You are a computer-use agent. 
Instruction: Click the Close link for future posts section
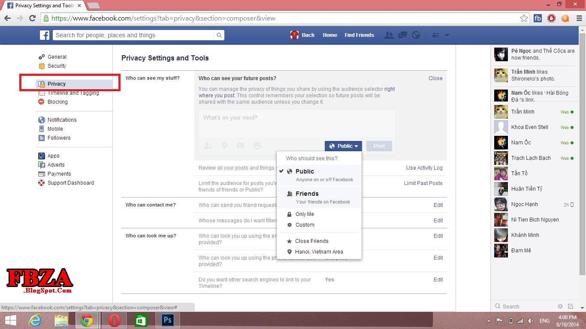tap(435, 78)
